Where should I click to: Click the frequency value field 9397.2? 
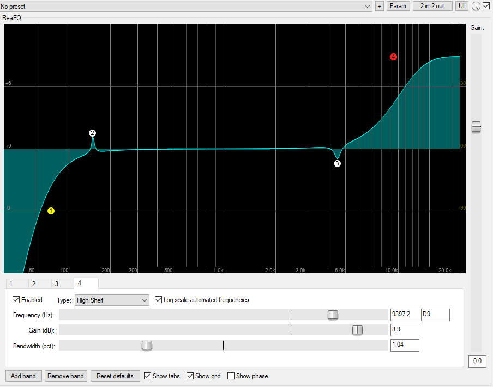[x=405, y=315]
